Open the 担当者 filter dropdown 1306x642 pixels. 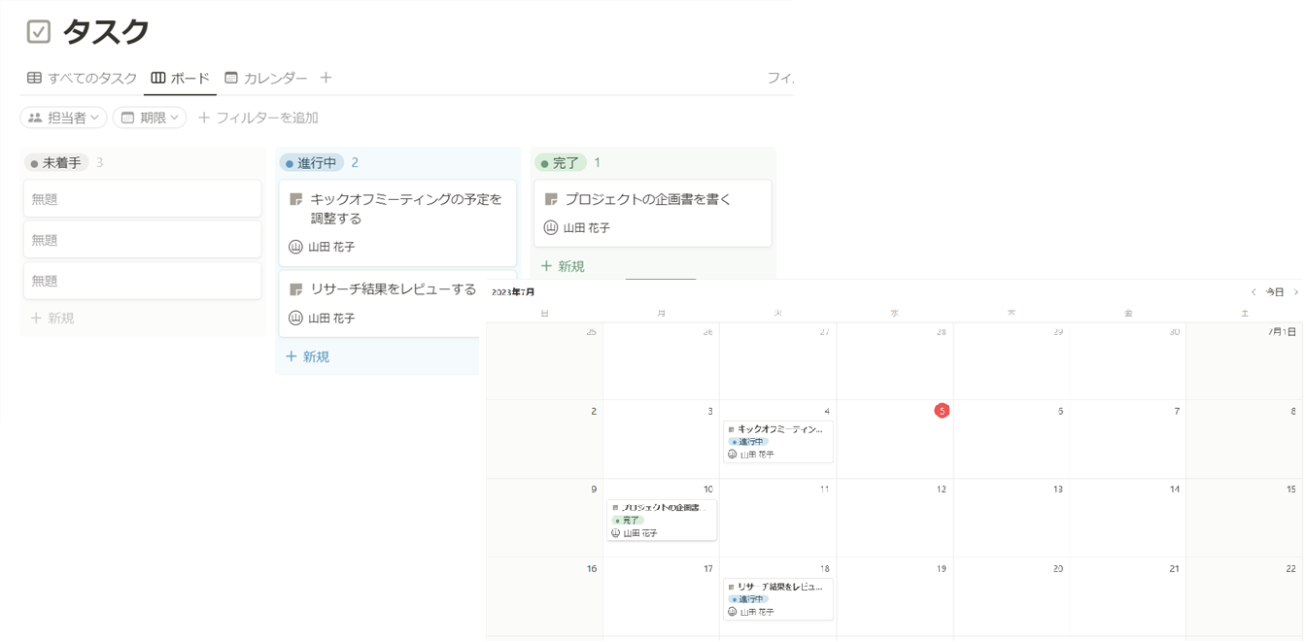tap(63, 118)
